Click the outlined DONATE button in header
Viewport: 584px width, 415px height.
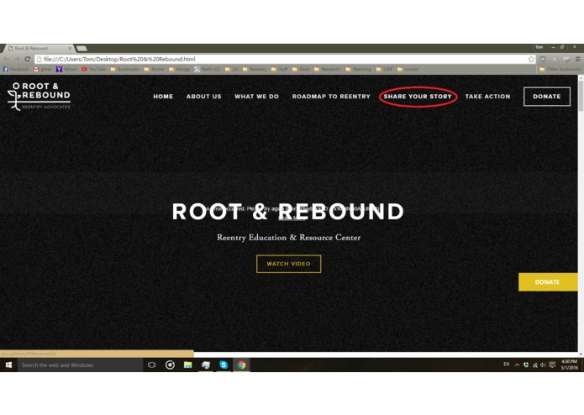(547, 97)
